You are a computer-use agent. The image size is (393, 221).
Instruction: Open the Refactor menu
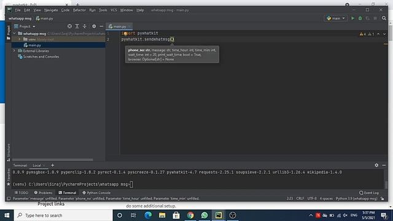(x=79, y=10)
